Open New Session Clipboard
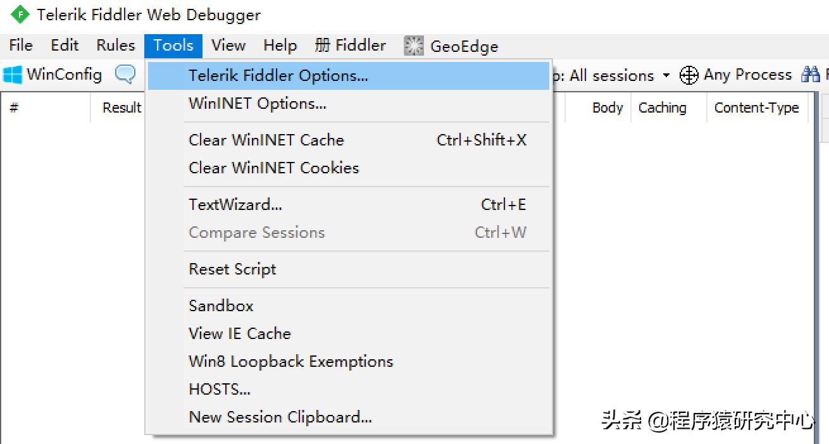Image resolution: width=829 pixels, height=444 pixels. point(280,416)
